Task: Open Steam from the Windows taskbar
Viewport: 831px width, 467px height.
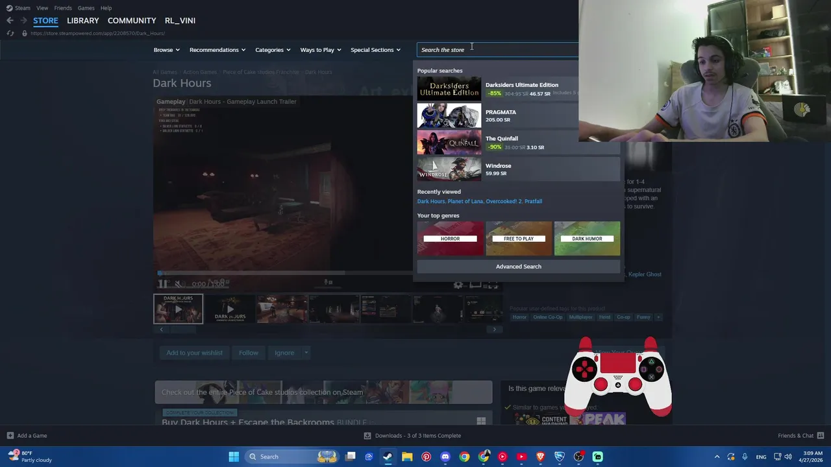Action: coord(388,457)
